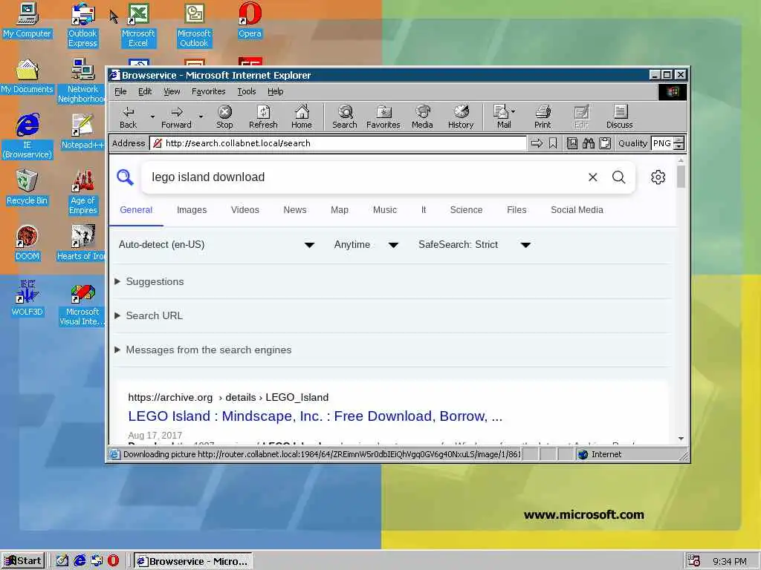The height and width of the screenshot is (570, 761).
Task: Open the Favorites menu
Action: [208, 91]
